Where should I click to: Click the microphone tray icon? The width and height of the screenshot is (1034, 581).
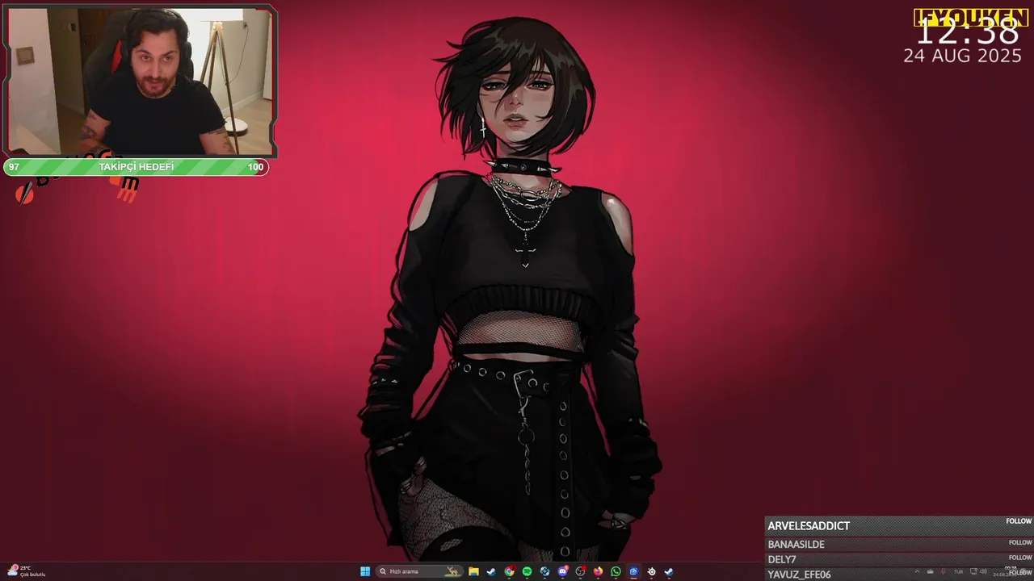tap(944, 572)
